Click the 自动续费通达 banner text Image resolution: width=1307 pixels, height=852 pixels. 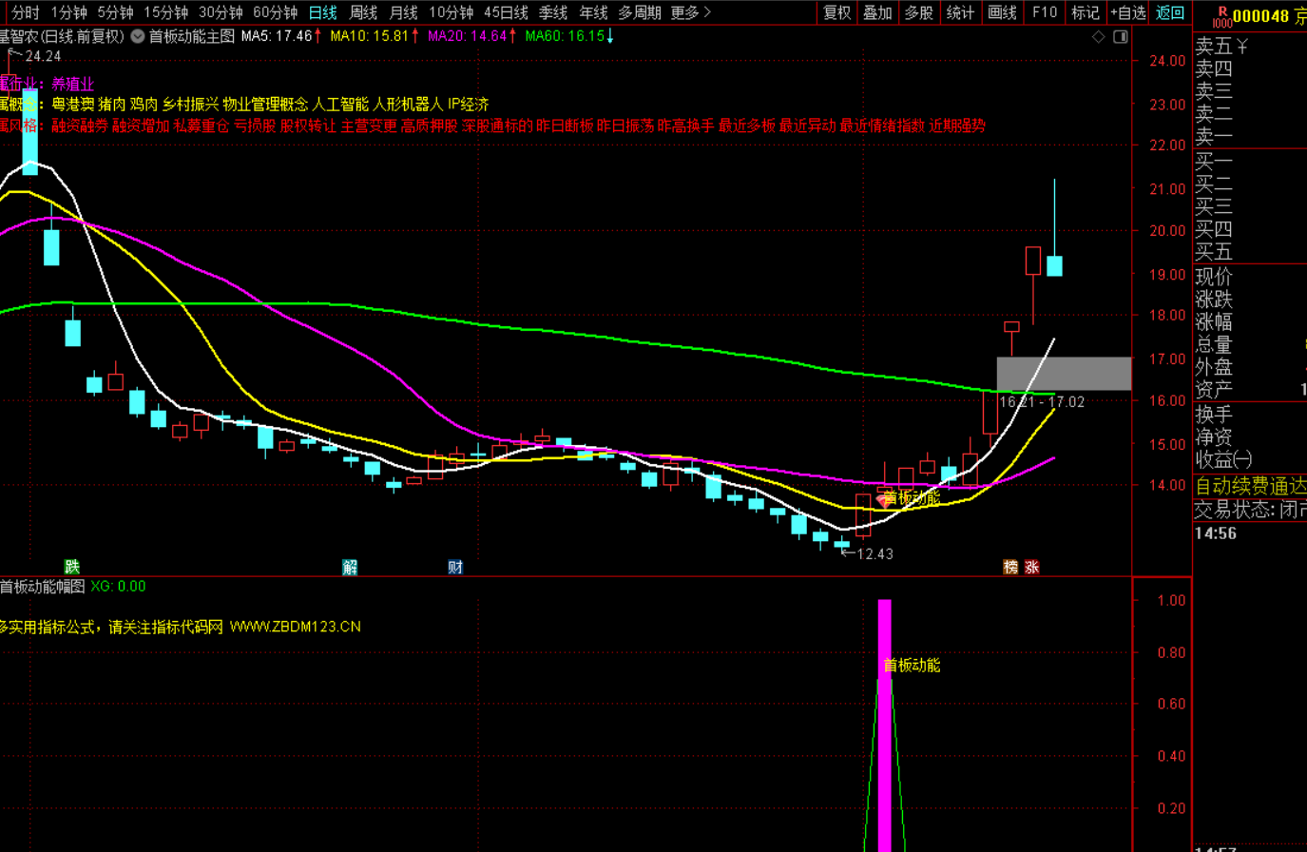(1251, 485)
